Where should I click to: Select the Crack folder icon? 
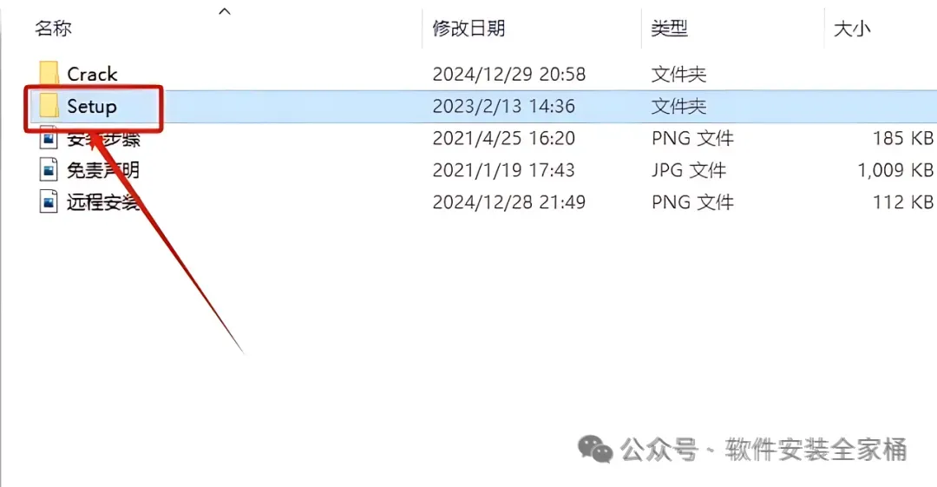tap(49, 74)
